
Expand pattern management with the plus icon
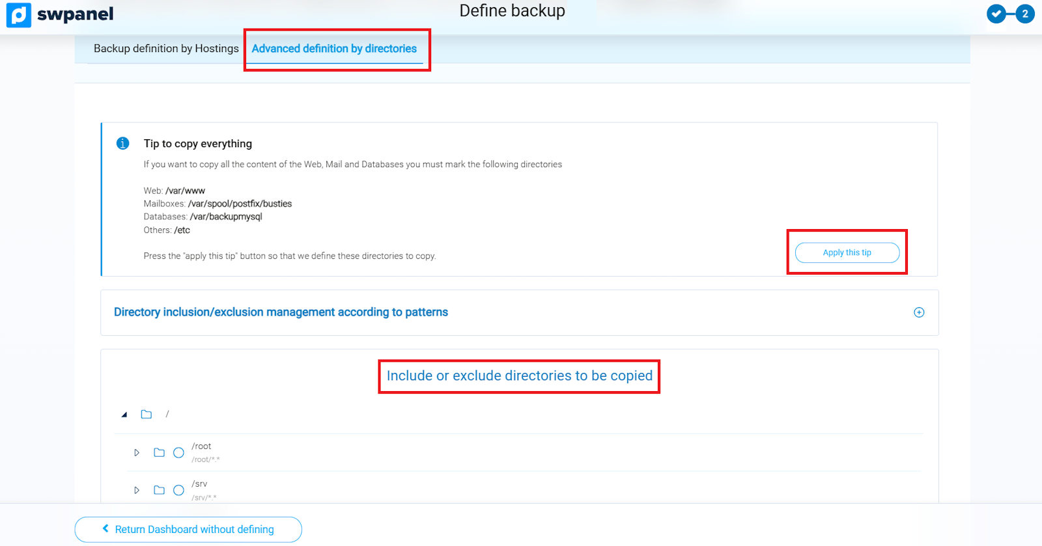[919, 312]
